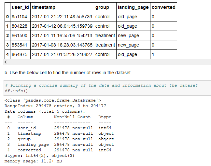This screenshot has width=211, height=166.
Task: Click the Non-Null Count header in output
Action: (72, 117)
